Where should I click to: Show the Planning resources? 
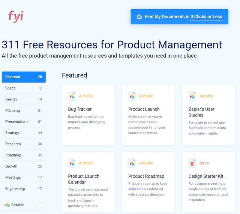pyautogui.click(x=24, y=111)
